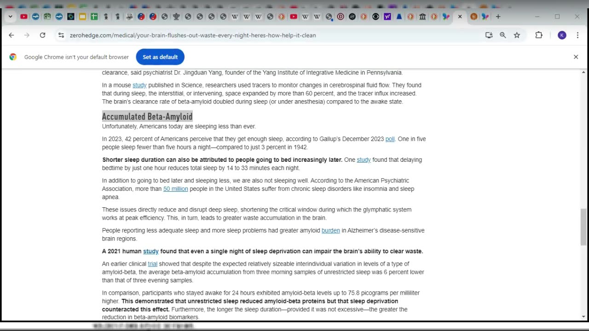Screen dimensions: 589x331
Task: Open Chrome three-dot menu
Action: (x=577, y=35)
